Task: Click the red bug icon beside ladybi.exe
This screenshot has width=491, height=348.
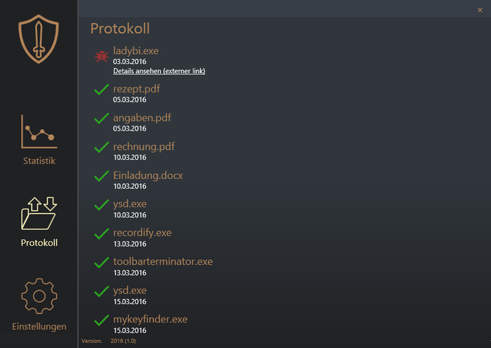Action: click(x=101, y=55)
